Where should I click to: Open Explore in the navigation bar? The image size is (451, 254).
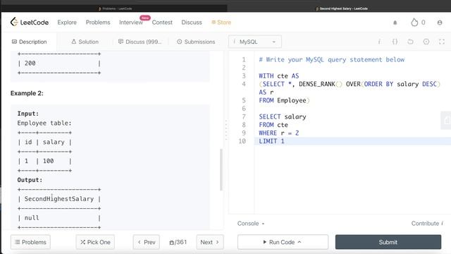click(67, 23)
